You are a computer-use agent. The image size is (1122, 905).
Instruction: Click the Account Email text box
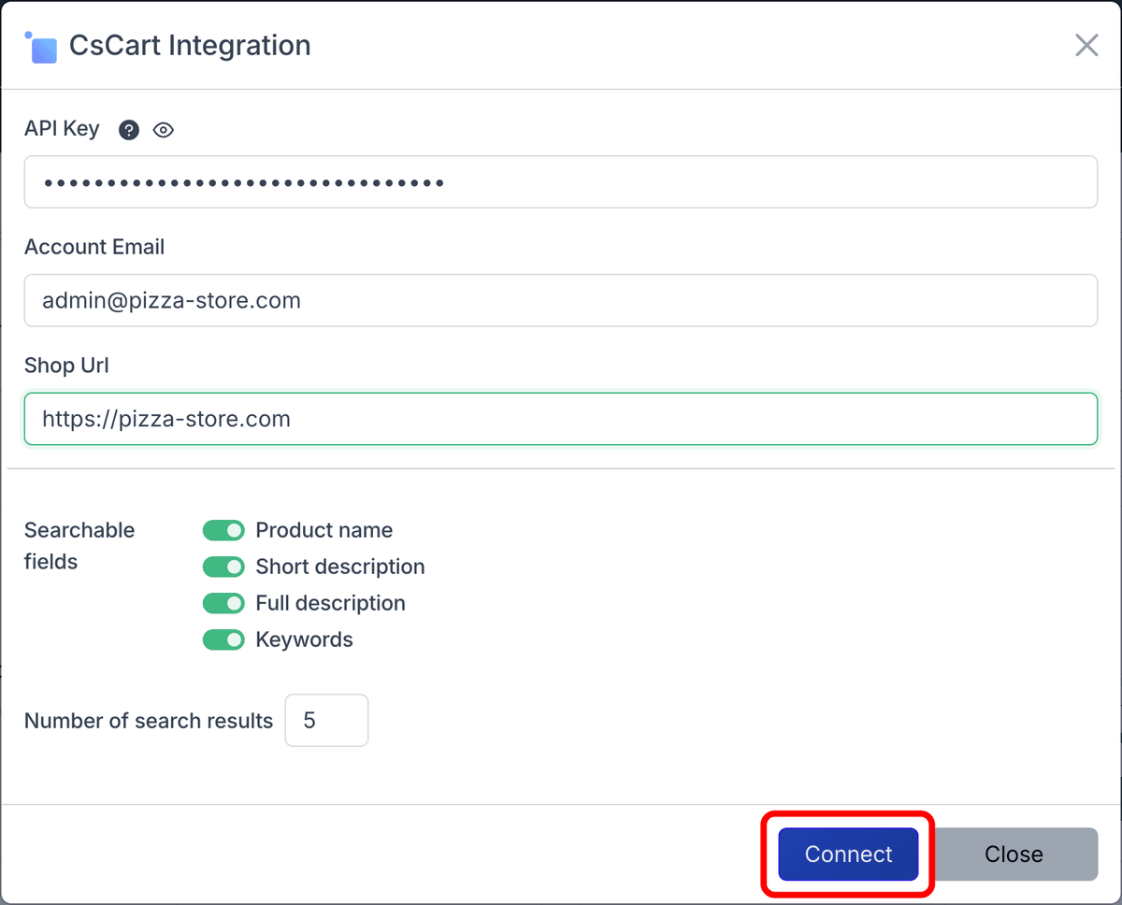pyautogui.click(x=561, y=300)
